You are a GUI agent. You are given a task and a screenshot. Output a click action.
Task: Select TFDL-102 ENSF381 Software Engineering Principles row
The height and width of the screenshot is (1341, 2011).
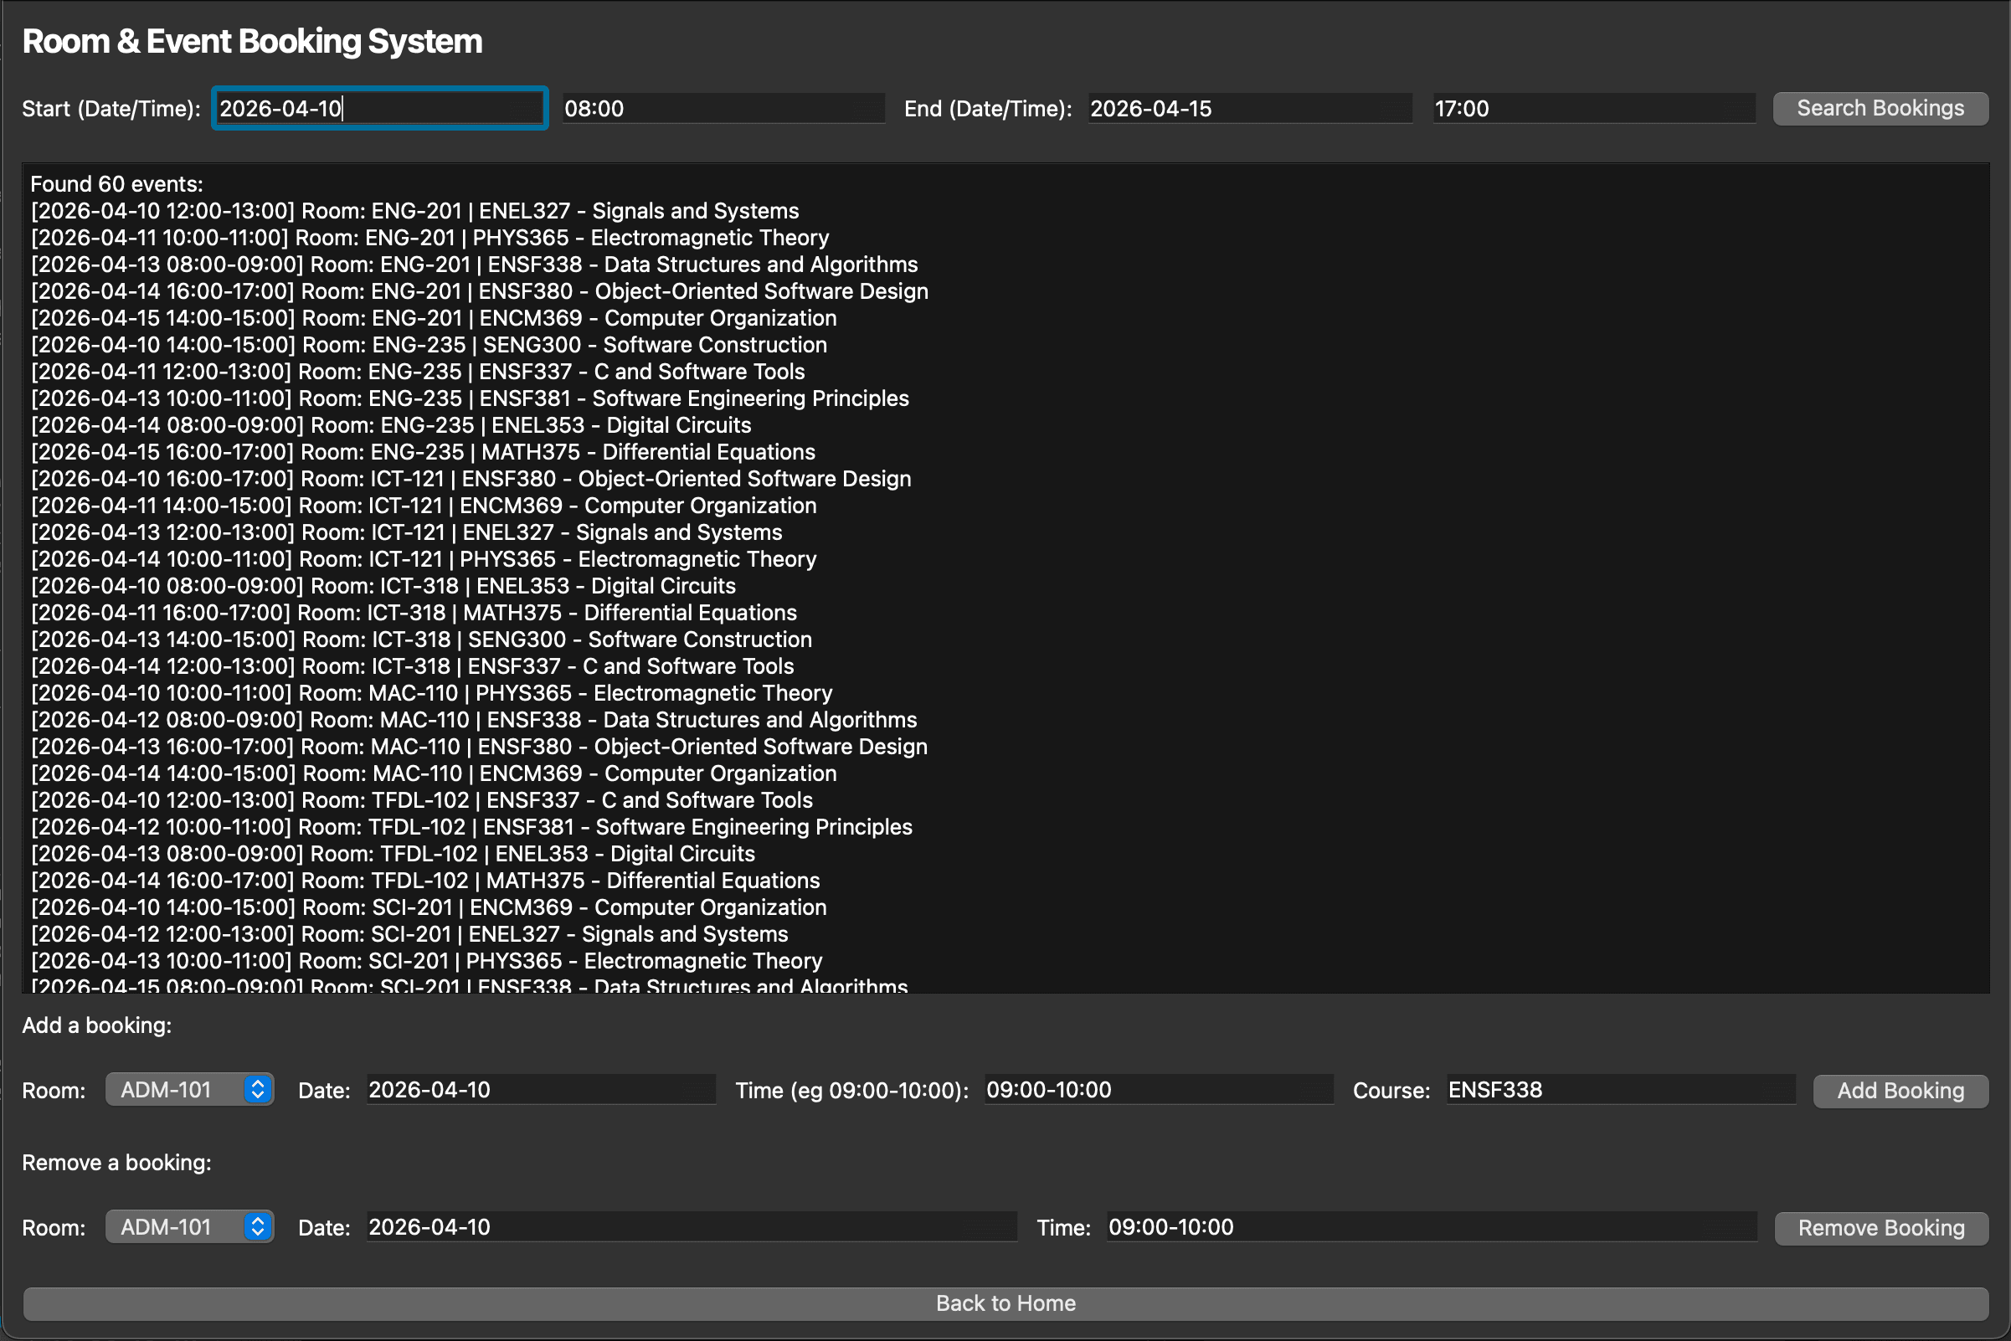click(471, 827)
